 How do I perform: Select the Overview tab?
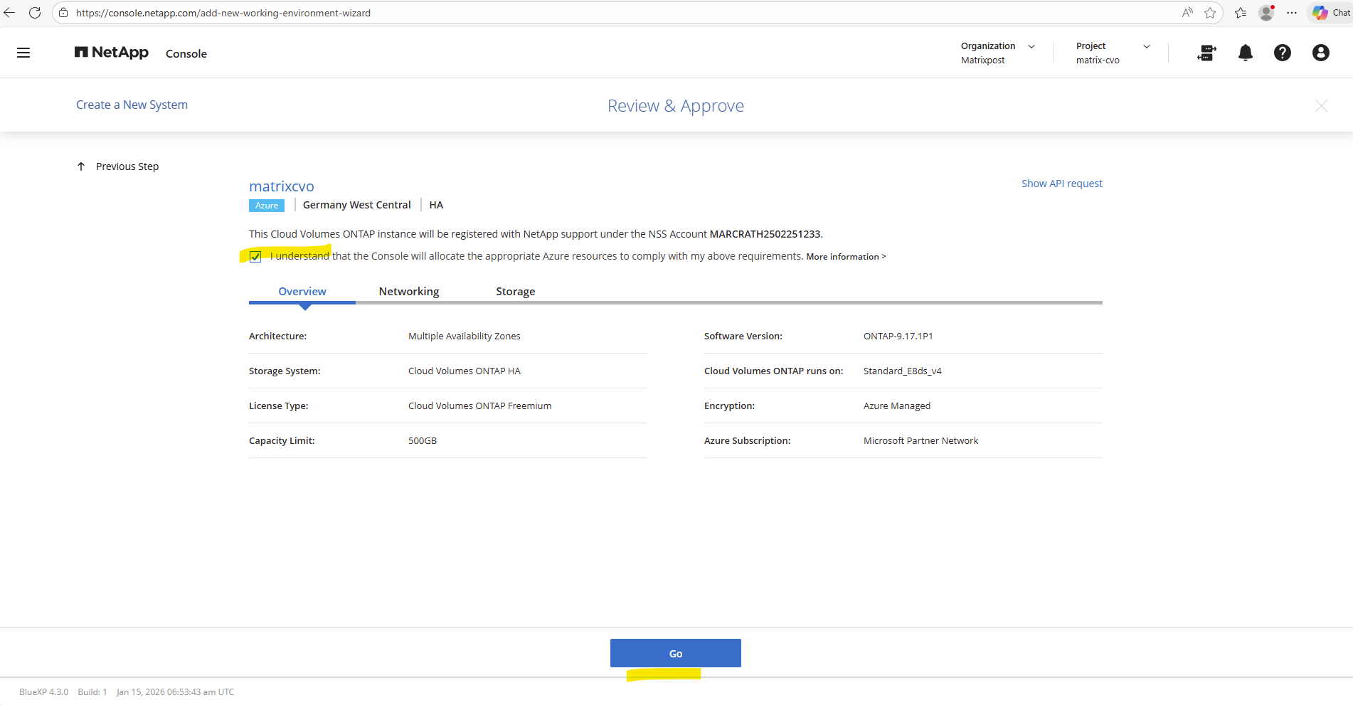coord(302,292)
